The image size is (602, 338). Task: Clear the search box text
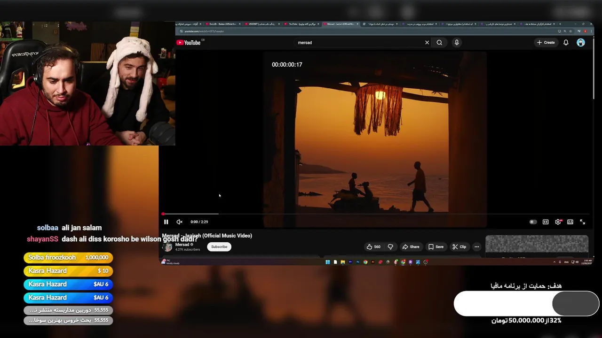click(x=427, y=43)
